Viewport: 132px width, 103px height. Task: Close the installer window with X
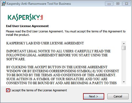[x=126, y=4]
